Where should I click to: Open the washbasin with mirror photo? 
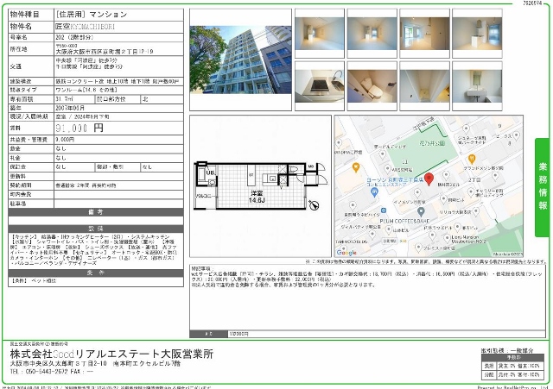tap(477, 86)
